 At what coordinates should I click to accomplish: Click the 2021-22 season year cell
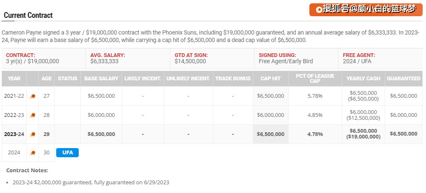[x=14, y=96]
